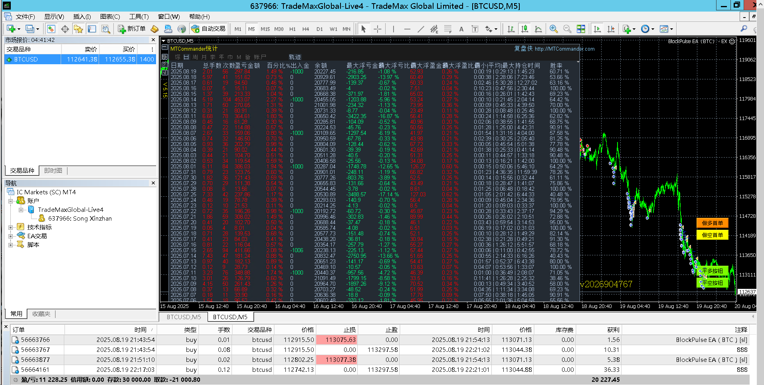Image resolution: width=764 pixels, height=385 pixels.
Task: Select the Fibonacci retracement tool
Action: 448,29
